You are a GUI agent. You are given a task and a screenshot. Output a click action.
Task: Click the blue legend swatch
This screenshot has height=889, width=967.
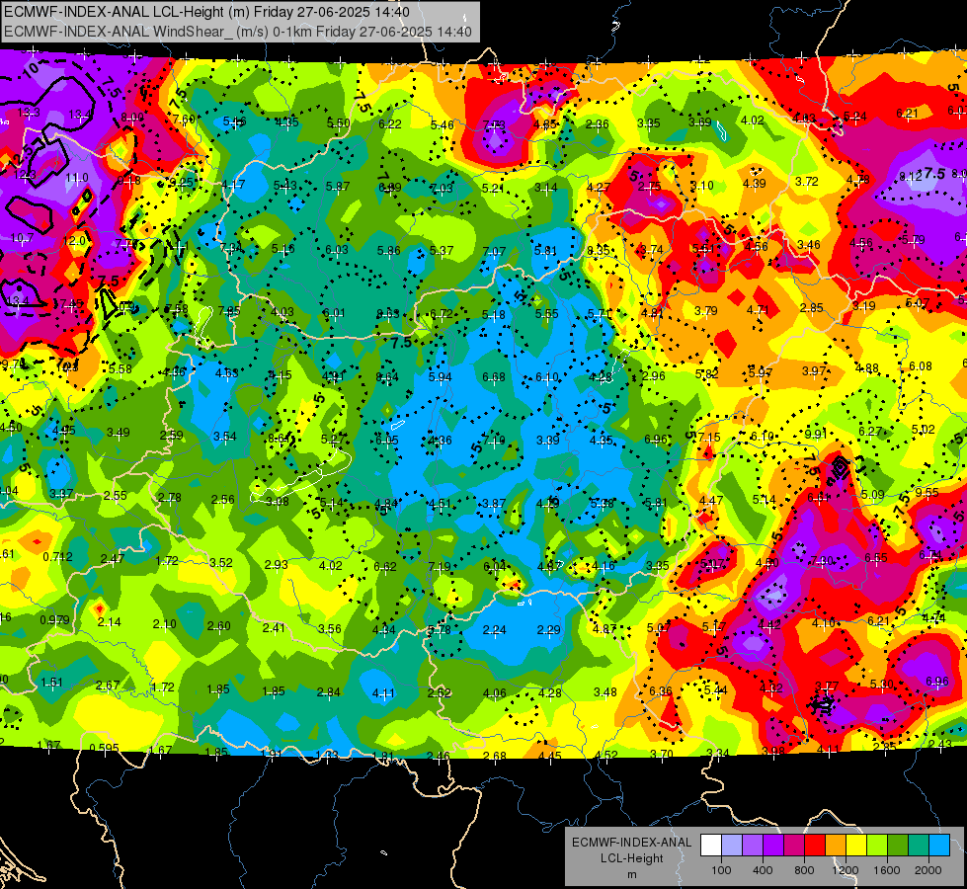(x=940, y=845)
